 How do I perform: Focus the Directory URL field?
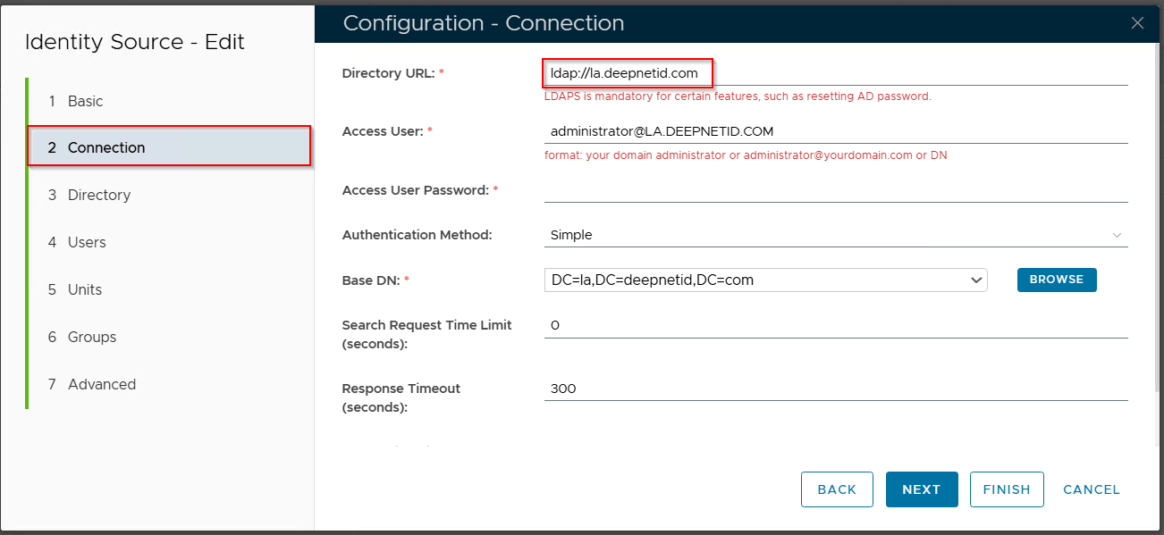tap(835, 72)
